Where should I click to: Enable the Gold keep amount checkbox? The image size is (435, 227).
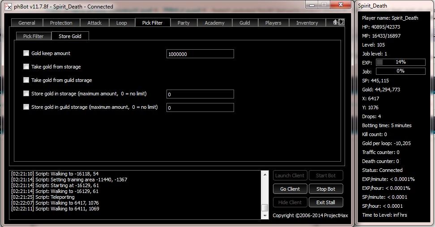[26, 53]
